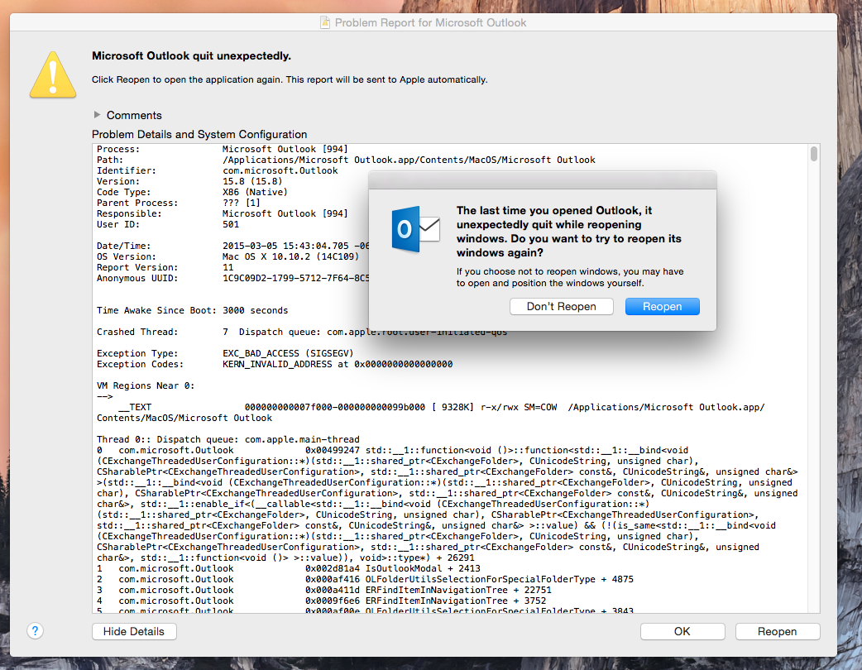Image resolution: width=862 pixels, height=670 pixels.
Task: Click 'ERFindItemInNavigationTree + 22751' frame
Action: [458, 591]
